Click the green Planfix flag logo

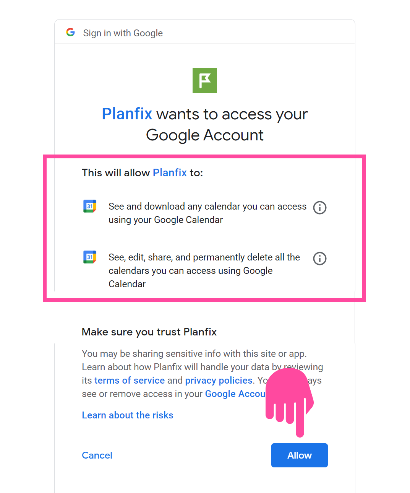(x=205, y=80)
